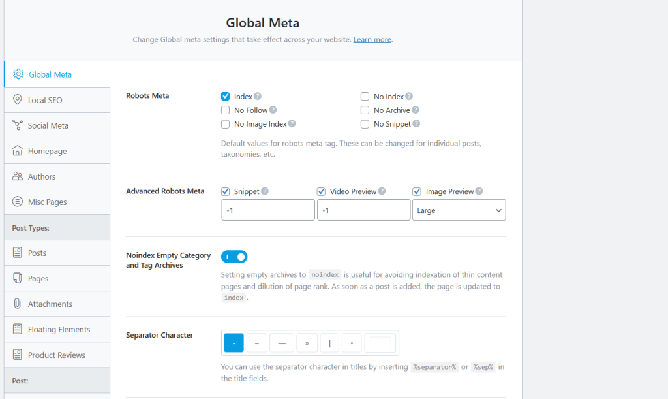Open the Image Preview size dropdown
The image size is (668, 399).
459,210
